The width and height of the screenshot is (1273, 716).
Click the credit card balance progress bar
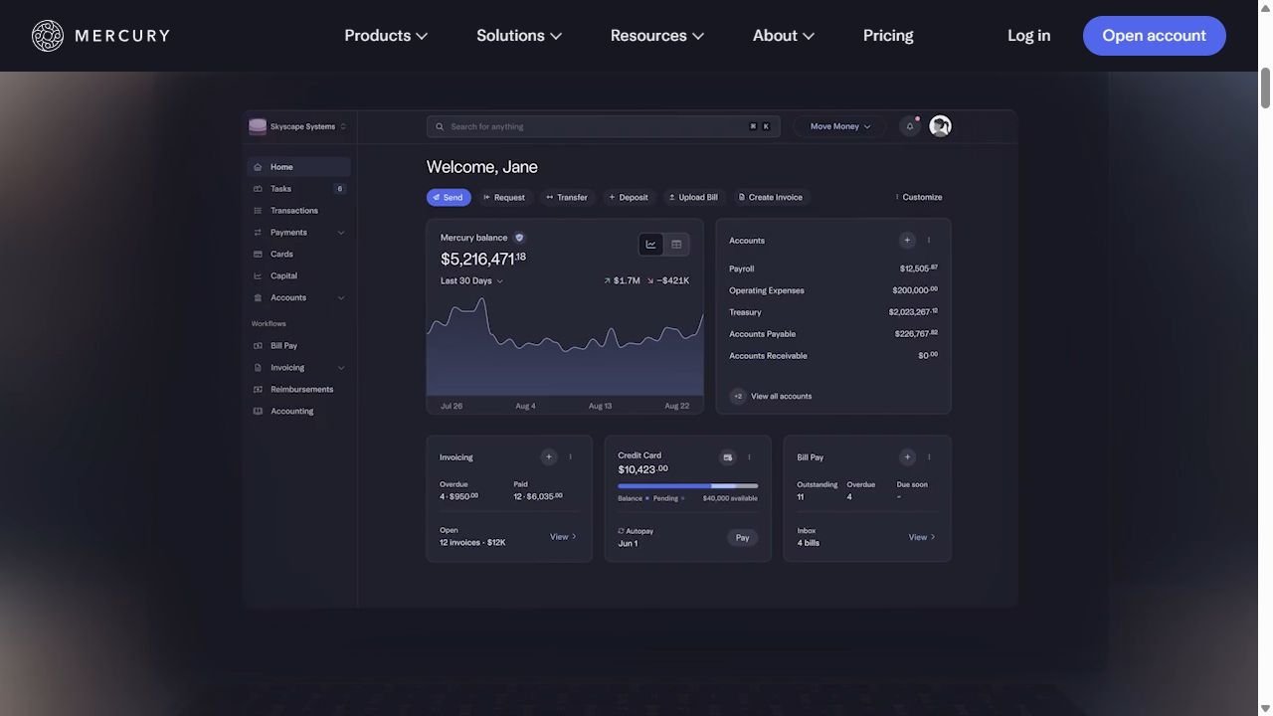pos(687,486)
